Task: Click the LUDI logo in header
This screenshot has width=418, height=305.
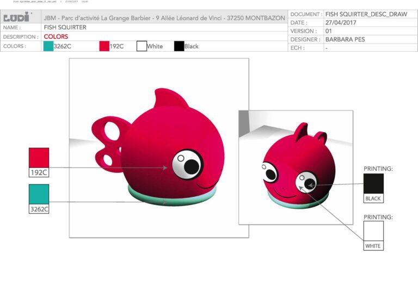Action: [x=17, y=17]
